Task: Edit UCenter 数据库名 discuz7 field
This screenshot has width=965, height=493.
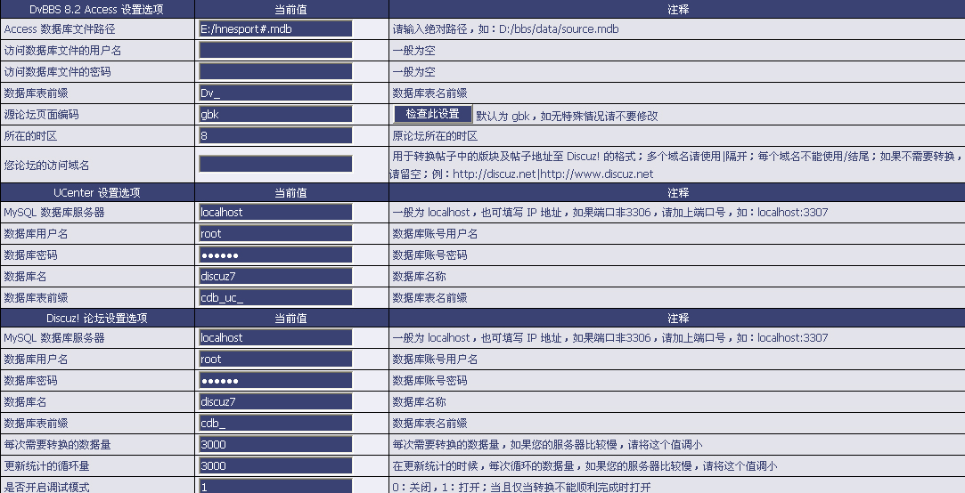Action: 275,276
